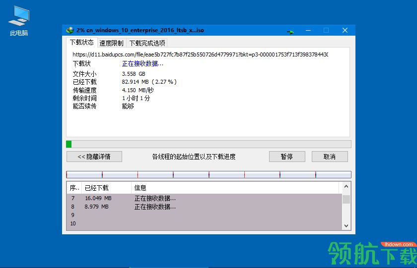Click the file size value 3.558 GB

(x=134, y=74)
